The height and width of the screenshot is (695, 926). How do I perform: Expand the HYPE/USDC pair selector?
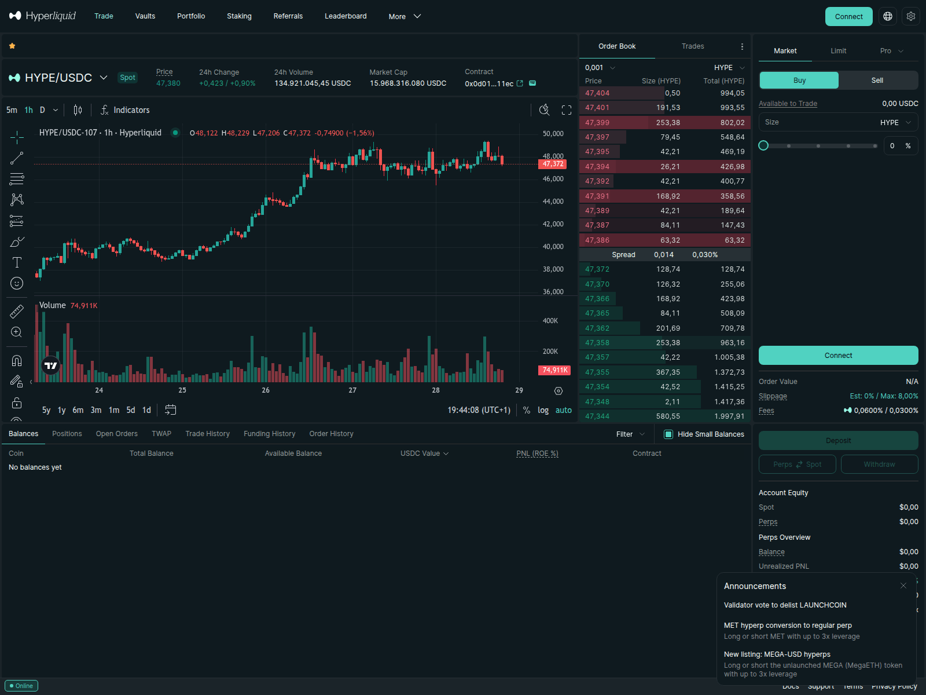coord(104,78)
